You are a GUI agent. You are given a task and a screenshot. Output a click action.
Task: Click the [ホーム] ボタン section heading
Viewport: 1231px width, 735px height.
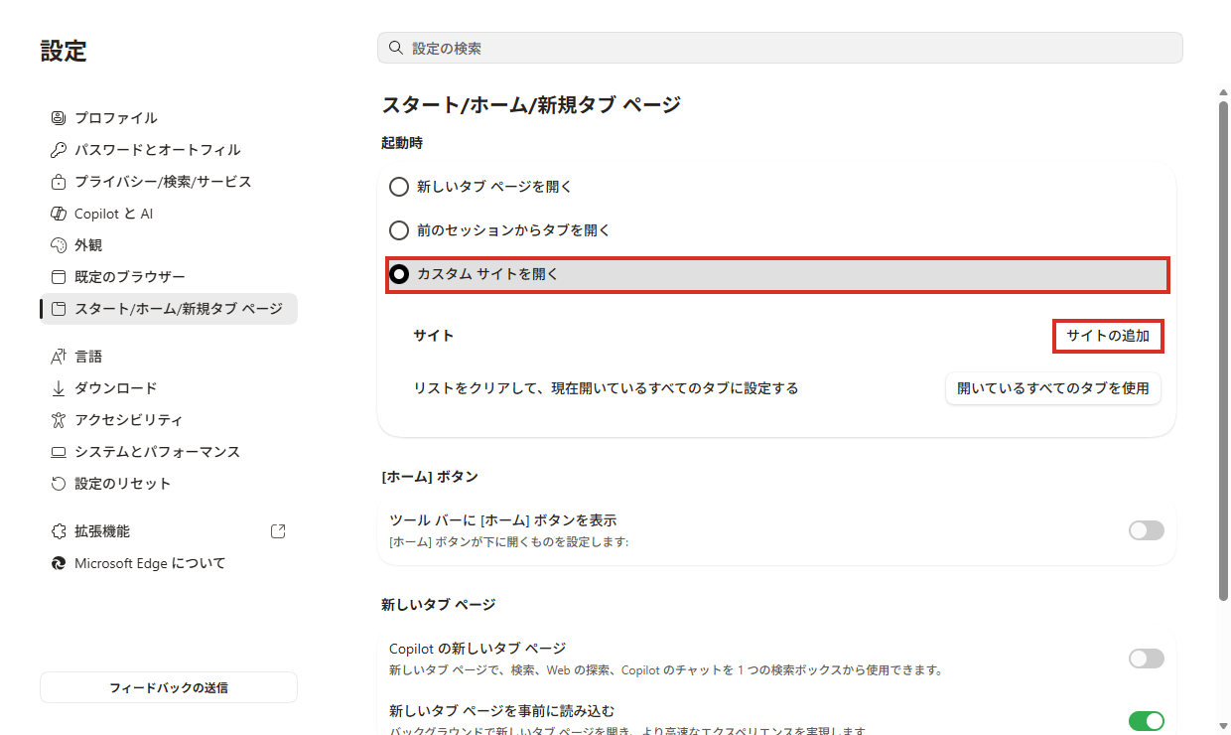coord(430,477)
